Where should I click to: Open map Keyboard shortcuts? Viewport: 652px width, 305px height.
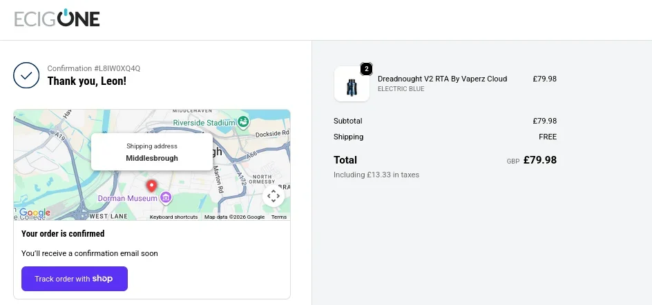173,217
